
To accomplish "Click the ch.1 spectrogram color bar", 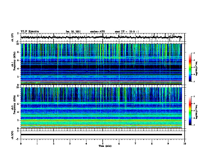I will (190, 67).
